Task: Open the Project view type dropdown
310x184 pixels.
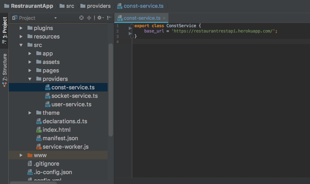Action: [x=55, y=18]
